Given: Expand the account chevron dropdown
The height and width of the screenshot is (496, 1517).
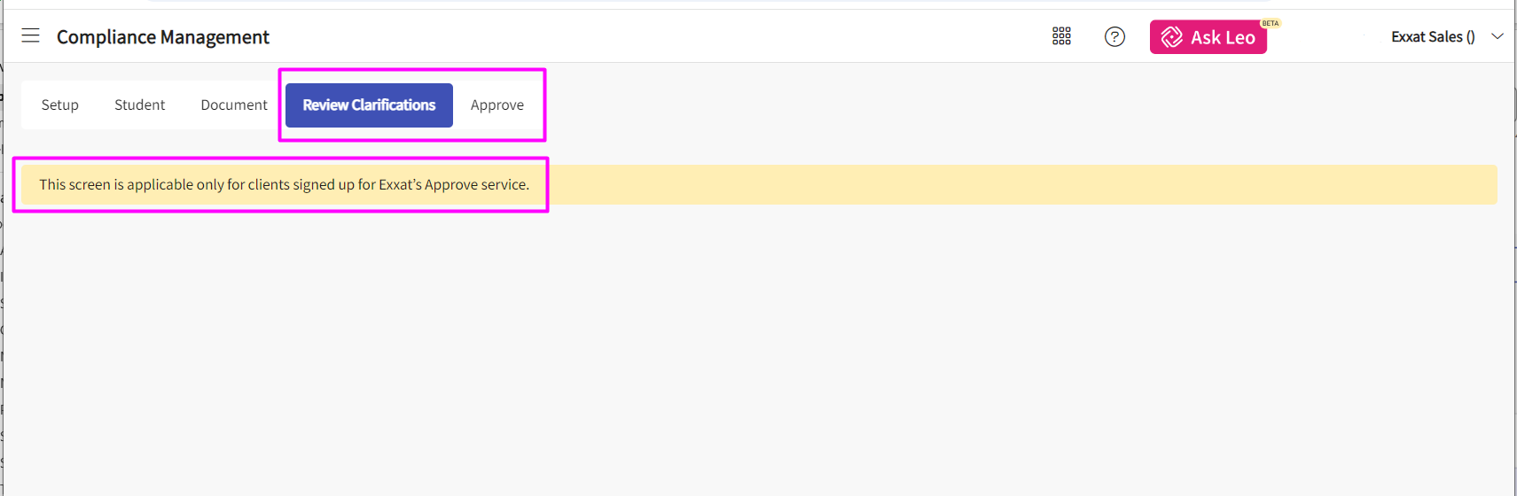Looking at the screenshot, I should click(x=1497, y=36).
